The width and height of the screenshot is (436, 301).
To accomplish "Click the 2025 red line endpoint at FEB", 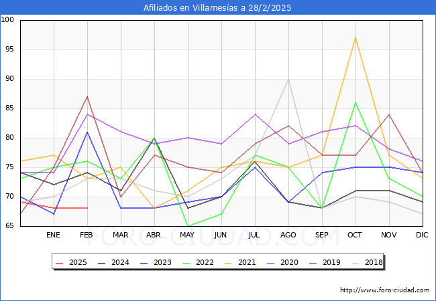I will (x=87, y=208).
